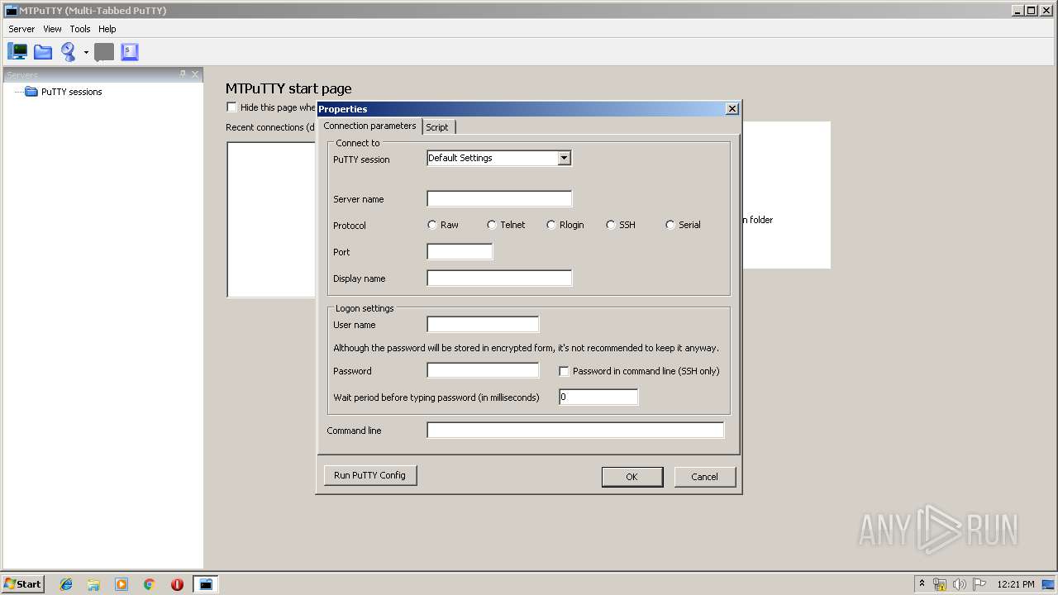This screenshot has height=595, width=1058.
Task: Open the Help menu
Action: click(107, 29)
